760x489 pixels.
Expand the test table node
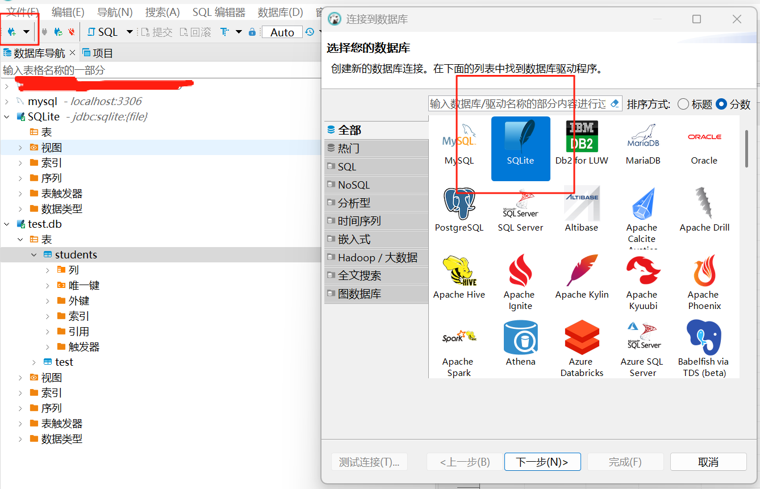click(34, 362)
